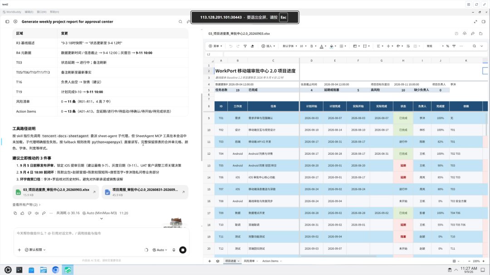Give the reply a thumbs down
The width and height of the screenshot is (490, 275).
pos(29,213)
